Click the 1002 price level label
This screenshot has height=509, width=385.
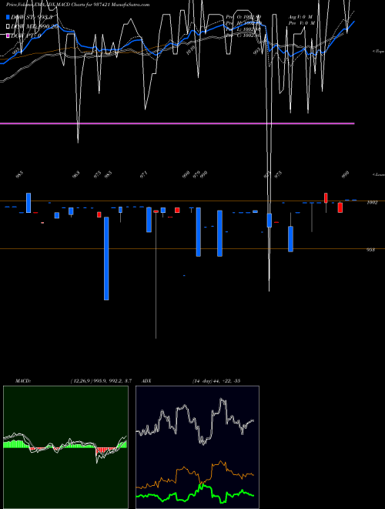372,203
